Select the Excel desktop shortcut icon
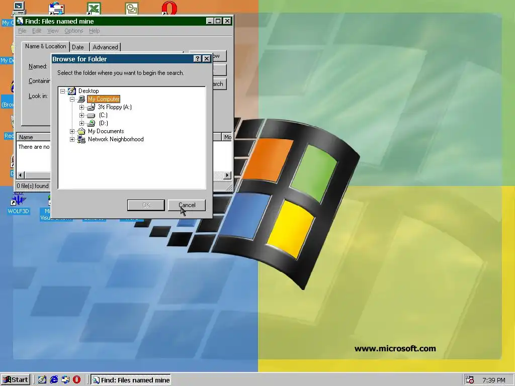 click(x=94, y=8)
